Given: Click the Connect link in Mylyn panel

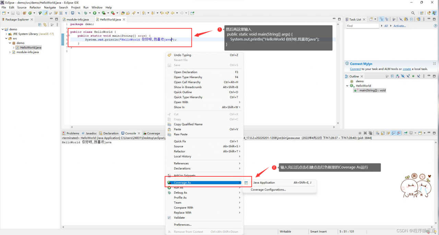Looking at the screenshot, I should click(x=355, y=69).
